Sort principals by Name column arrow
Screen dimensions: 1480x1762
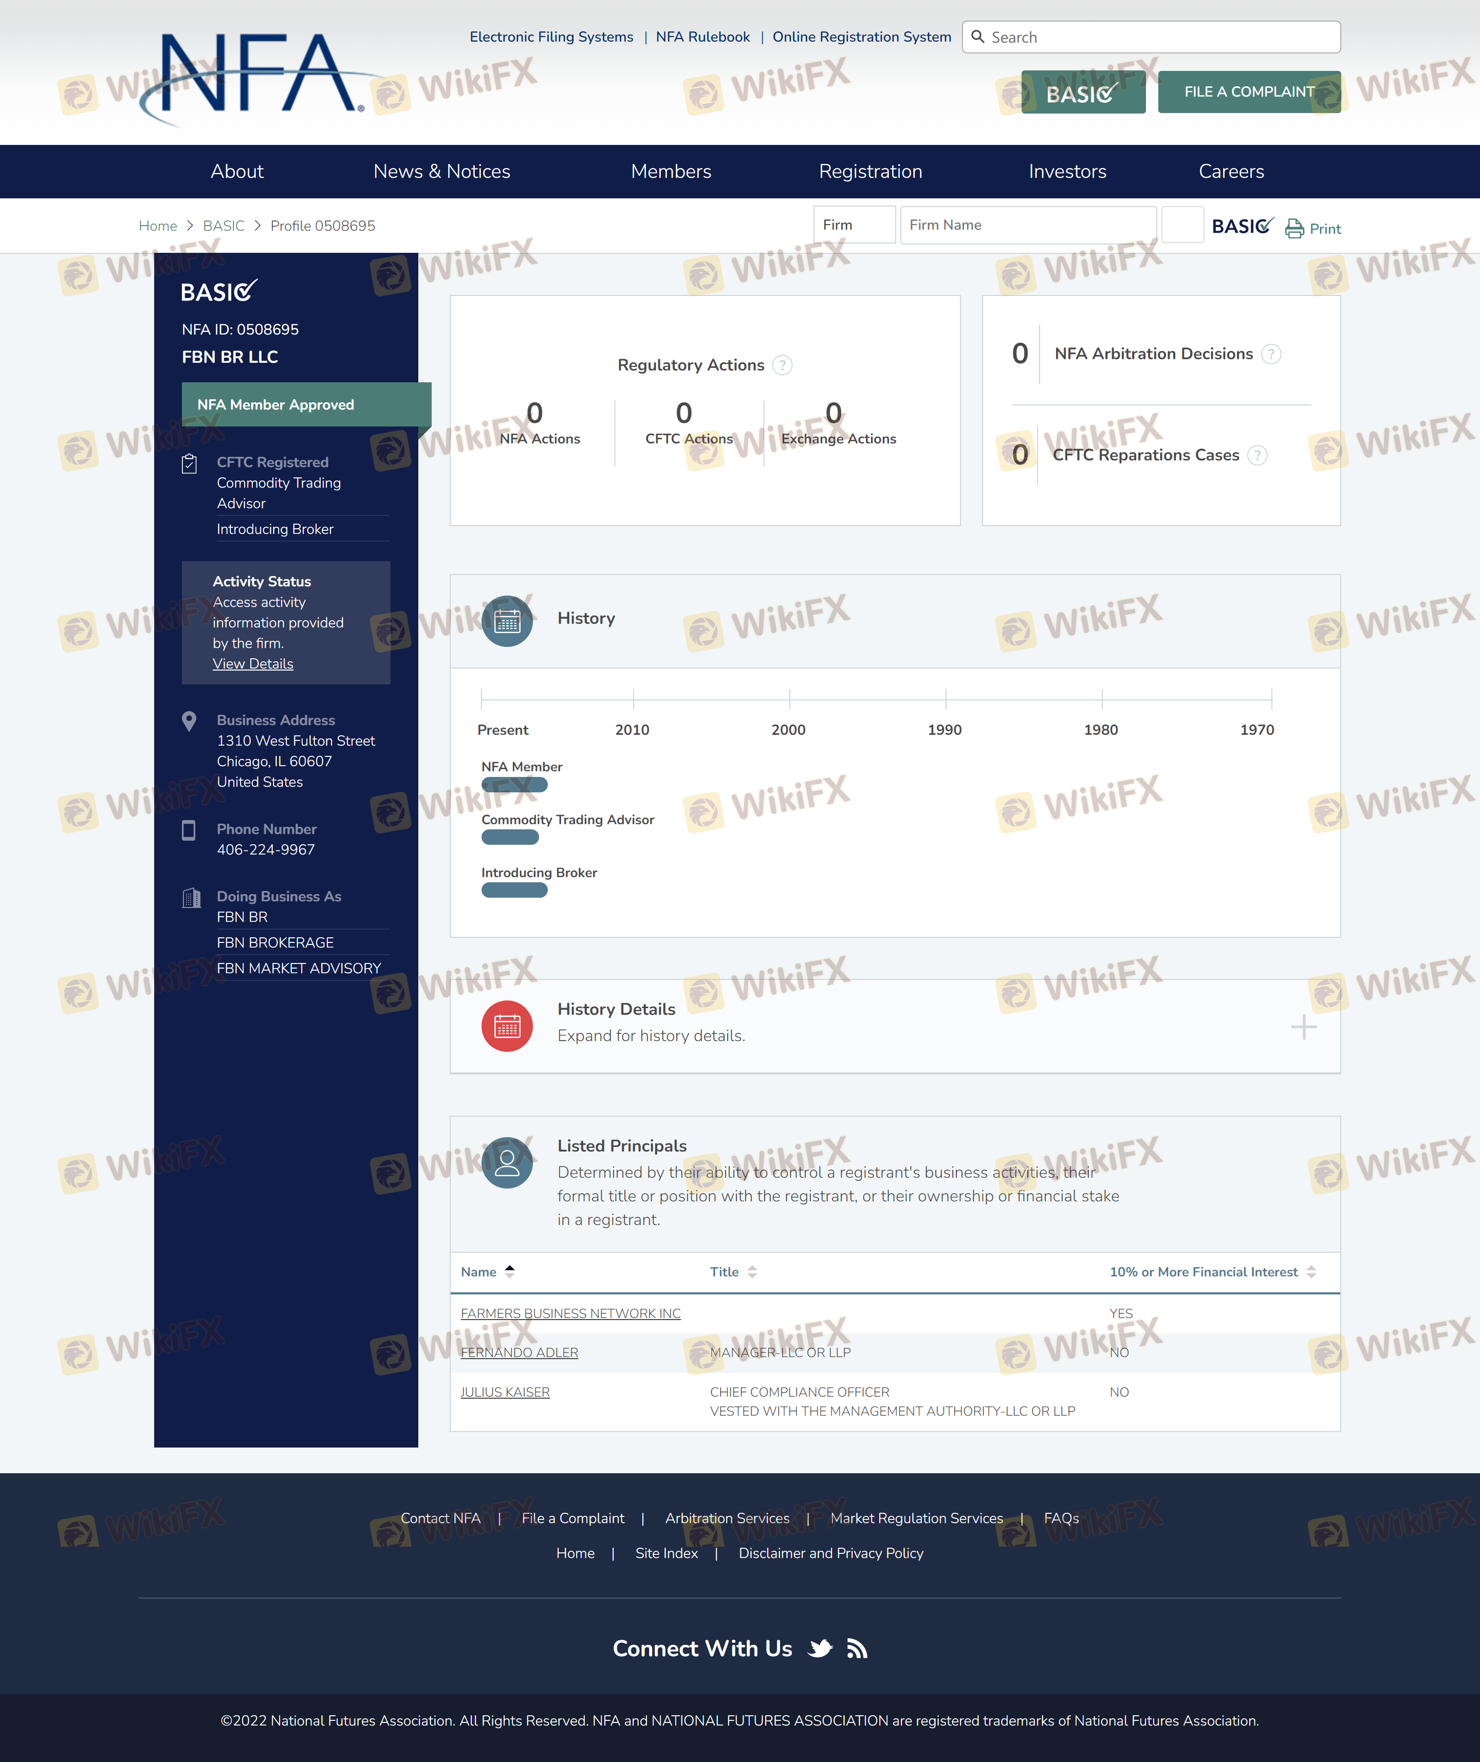click(x=509, y=1271)
